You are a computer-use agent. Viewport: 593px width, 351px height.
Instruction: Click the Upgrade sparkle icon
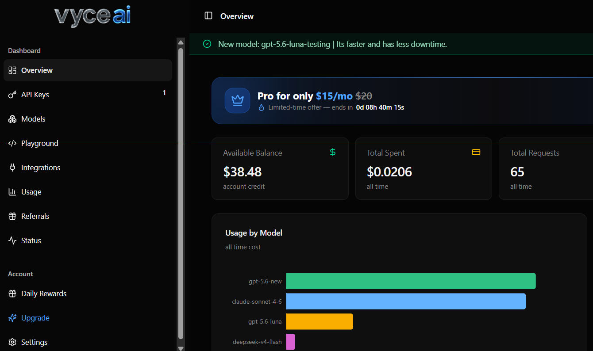point(12,318)
